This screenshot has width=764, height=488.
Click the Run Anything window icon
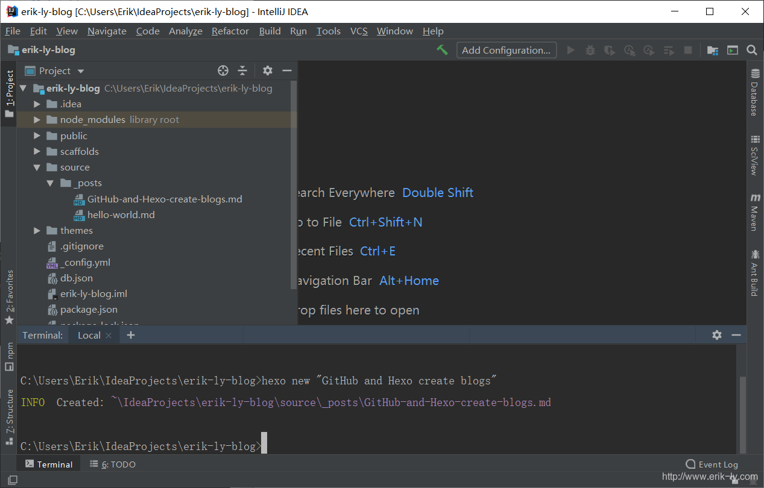(733, 50)
